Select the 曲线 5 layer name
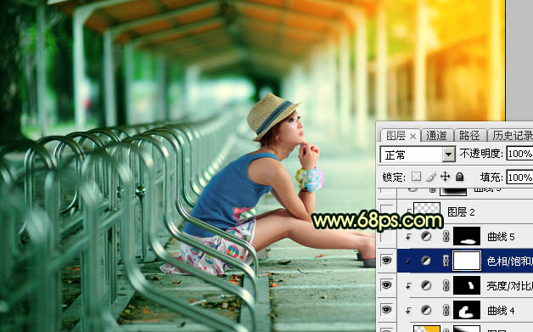 click(501, 237)
